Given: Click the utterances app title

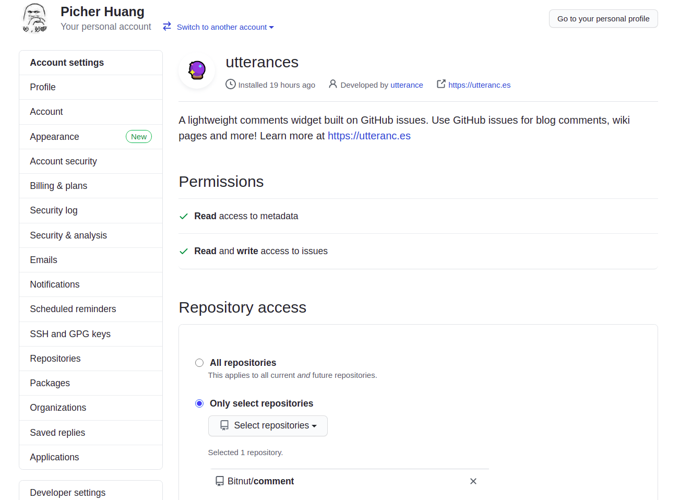Looking at the screenshot, I should click(262, 62).
